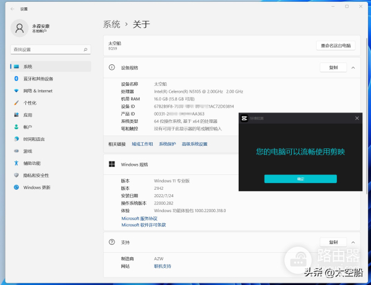Screen dimensions: 371x285
Task: Click the 21H2 version value
Action: click(x=158, y=189)
